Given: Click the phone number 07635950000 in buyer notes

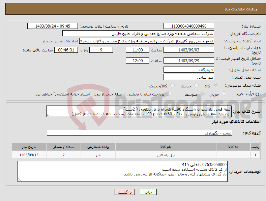Looking at the screenshot, I should coord(214,165).
